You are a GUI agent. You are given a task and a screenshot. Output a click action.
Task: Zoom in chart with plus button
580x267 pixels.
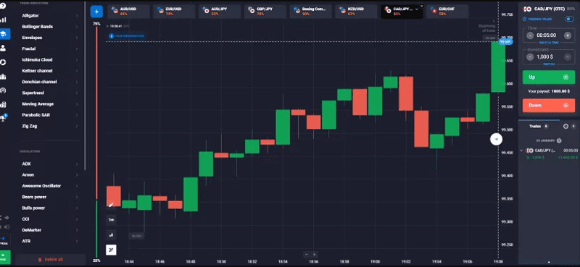coord(315,255)
